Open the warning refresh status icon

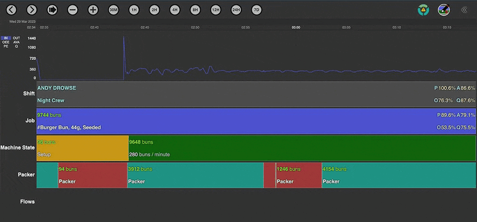tap(423, 10)
